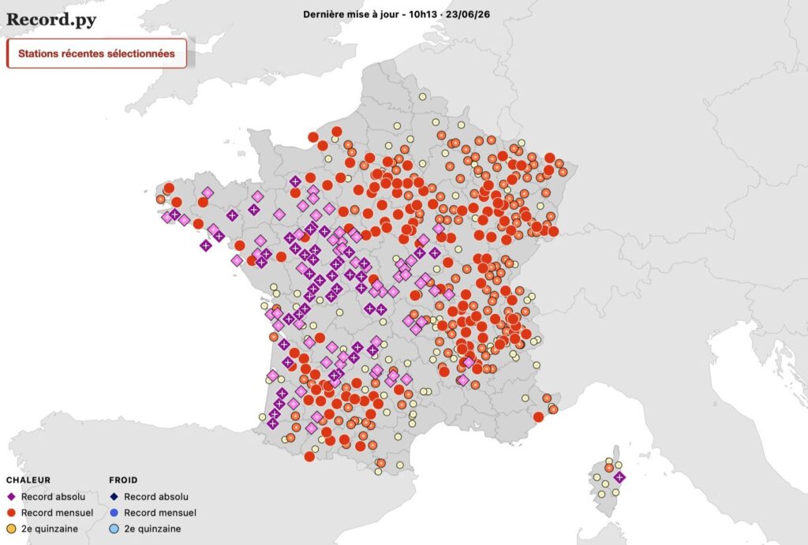This screenshot has height=545, width=808.
Task: Select the CHALEUR Record absolu legend entry
Action: pyautogui.click(x=46, y=497)
